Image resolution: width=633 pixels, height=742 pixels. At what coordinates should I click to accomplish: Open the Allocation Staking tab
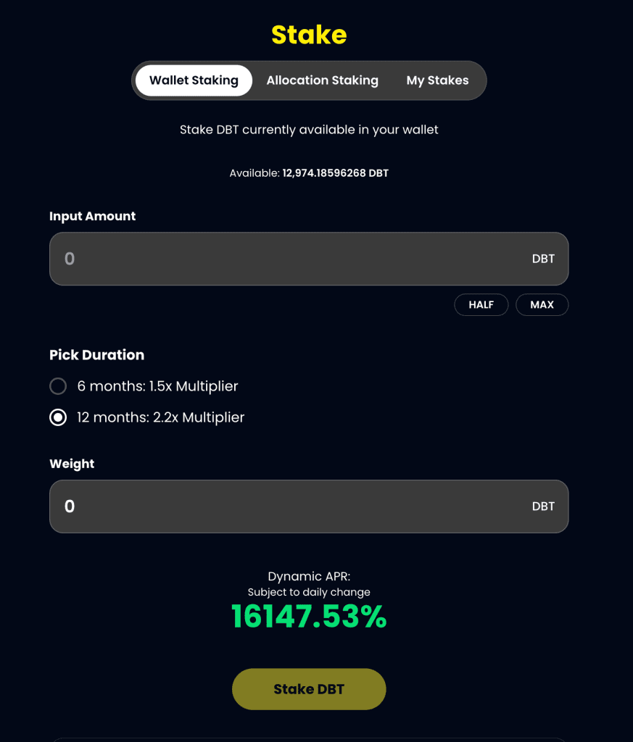[x=322, y=80]
